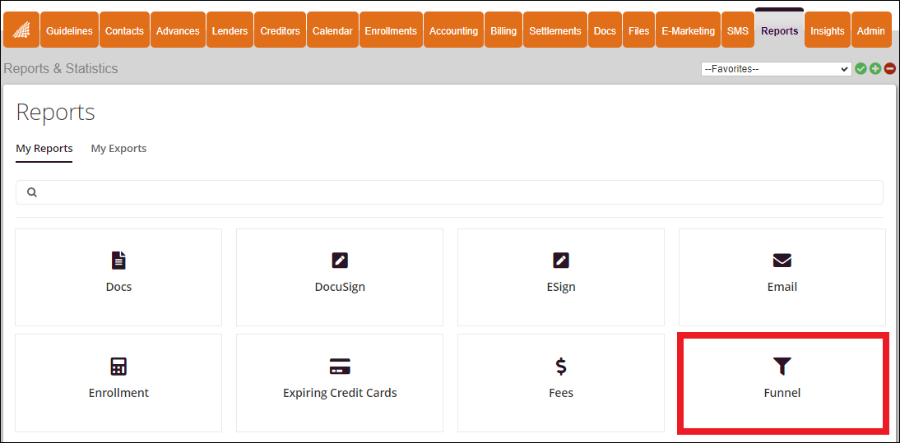Switch to My Exports tab

point(118,149)
